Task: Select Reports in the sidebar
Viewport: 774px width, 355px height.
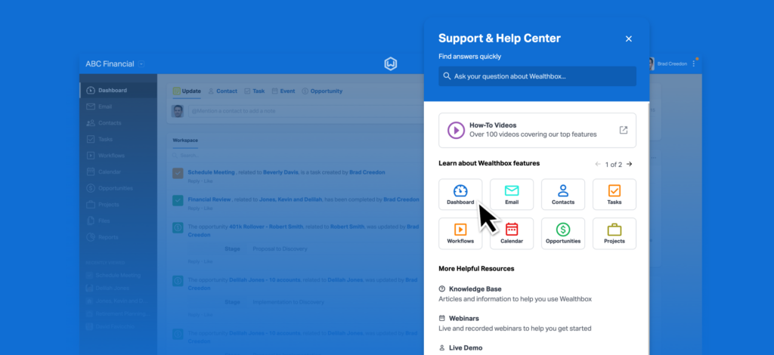Action: click(x=119, y=237)
